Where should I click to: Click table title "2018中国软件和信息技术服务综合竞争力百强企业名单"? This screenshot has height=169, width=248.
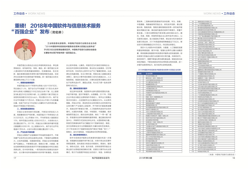(159, 70)
